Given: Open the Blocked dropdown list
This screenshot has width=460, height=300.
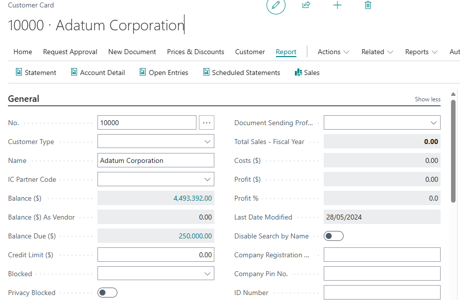Looking at the screenshot, I should [156, 274].
